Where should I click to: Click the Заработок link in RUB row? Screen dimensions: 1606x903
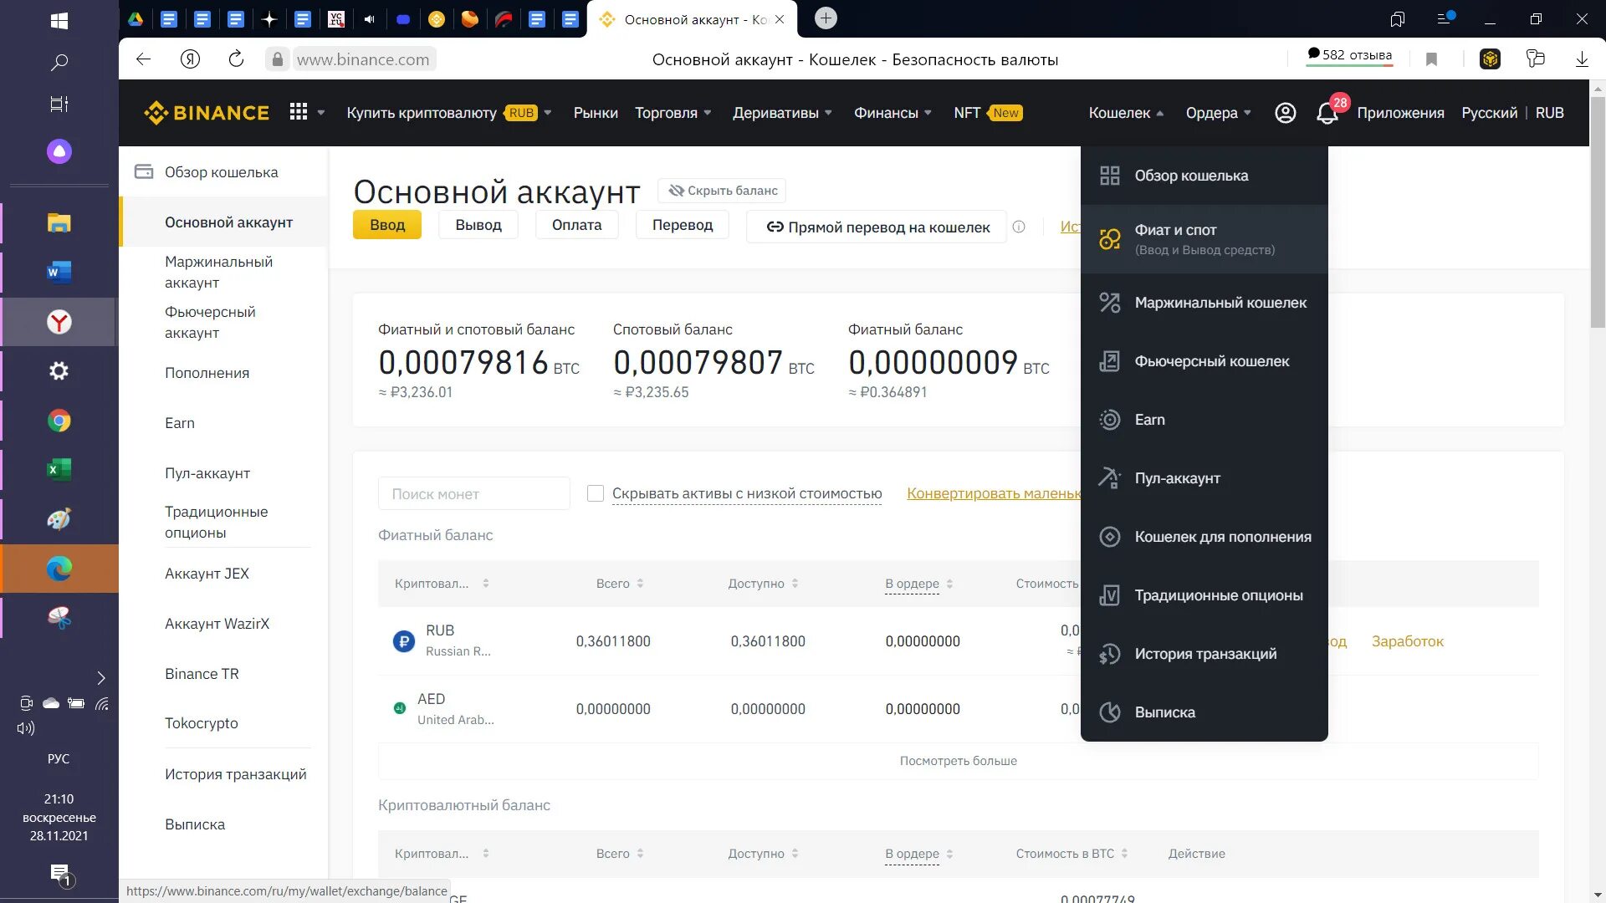tap(1407, 641)
